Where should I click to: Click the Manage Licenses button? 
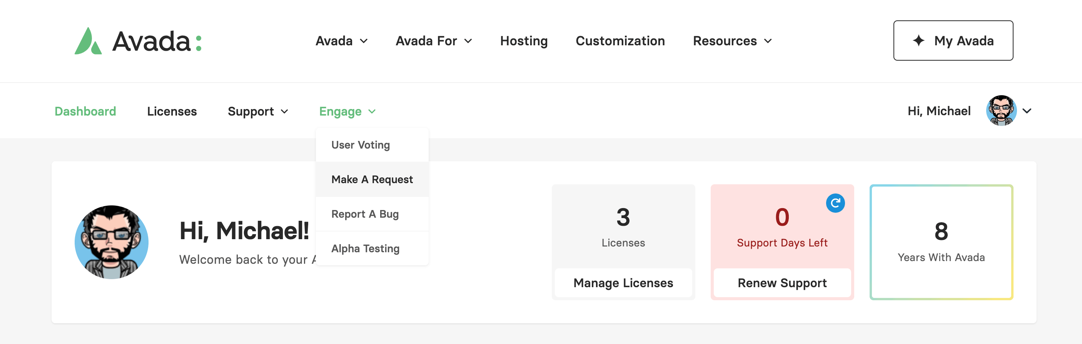(x=623, y=283)
